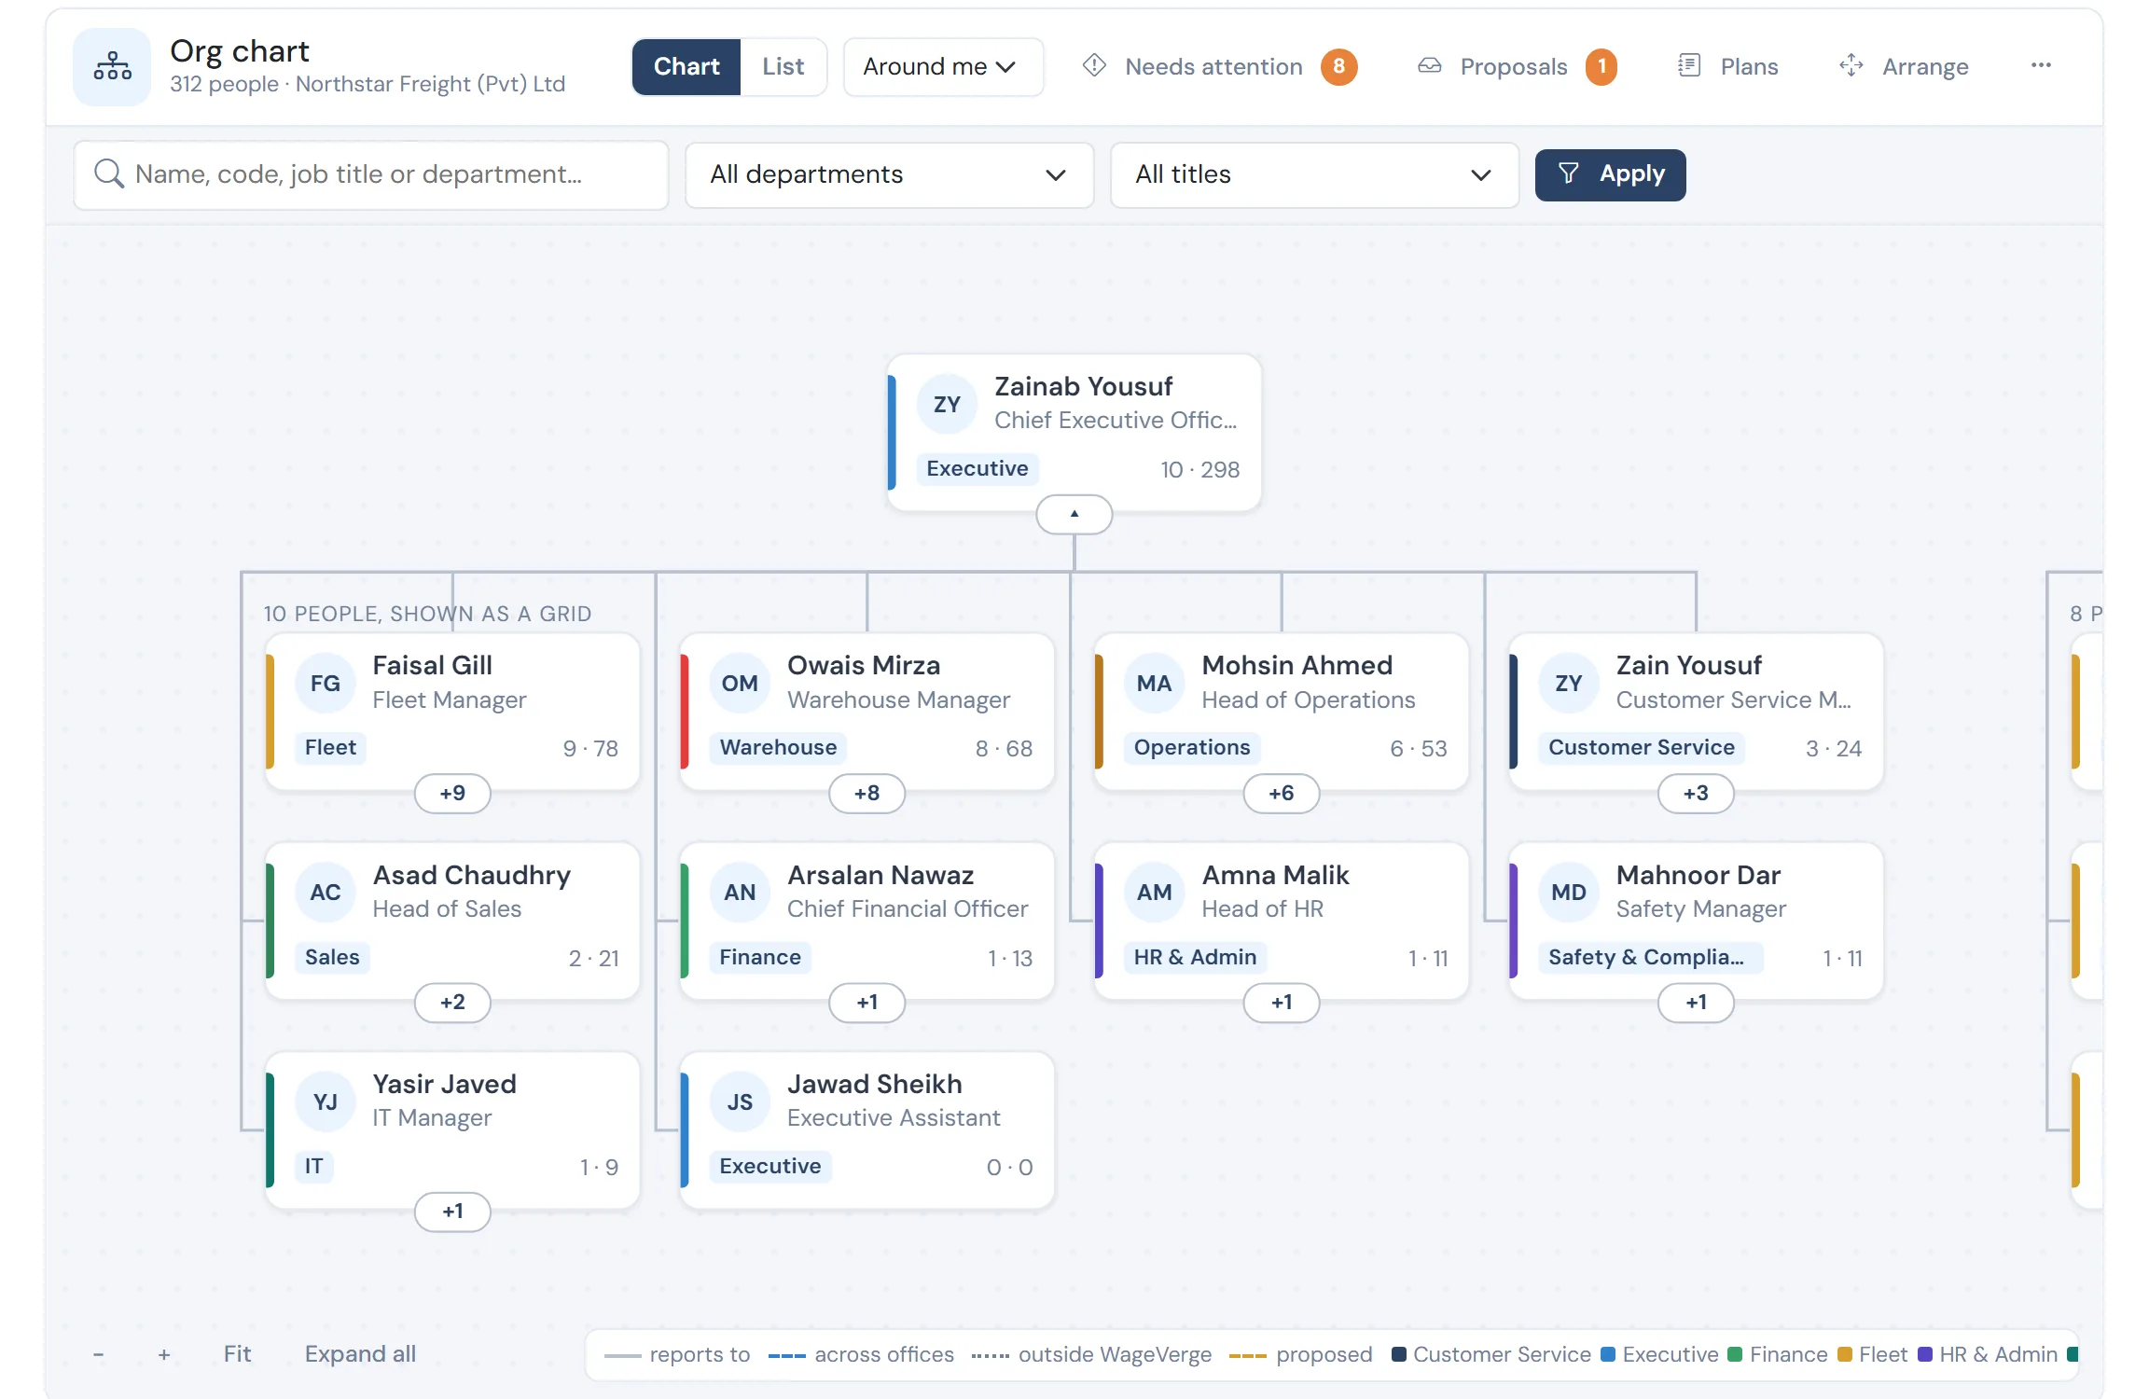Viewport: 2149px width, 1399px height.
Task: Open the All titles dropdown
Action: tap(1314, 174)
